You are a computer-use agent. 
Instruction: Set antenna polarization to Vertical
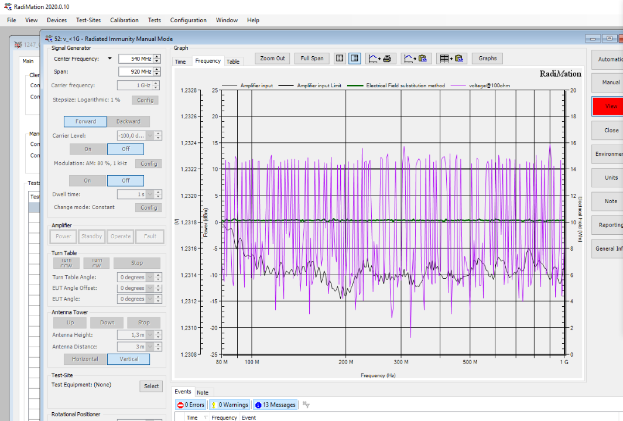click(129, 359)
